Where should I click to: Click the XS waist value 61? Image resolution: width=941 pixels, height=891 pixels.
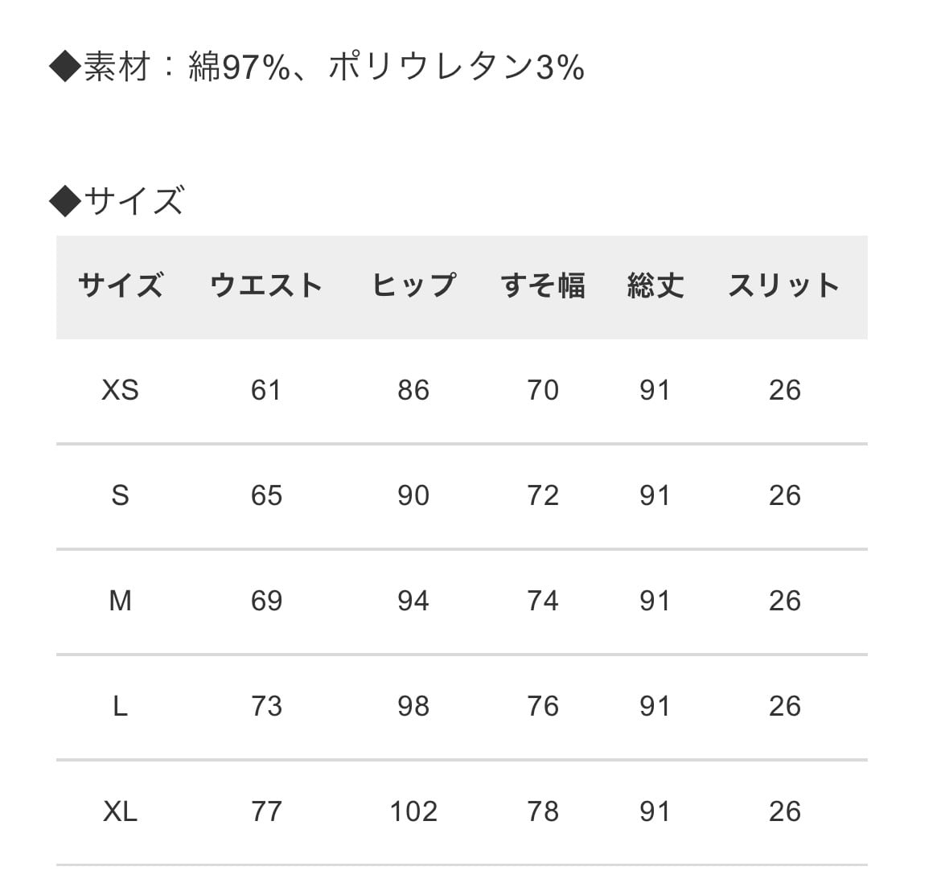tap(266, 391)
